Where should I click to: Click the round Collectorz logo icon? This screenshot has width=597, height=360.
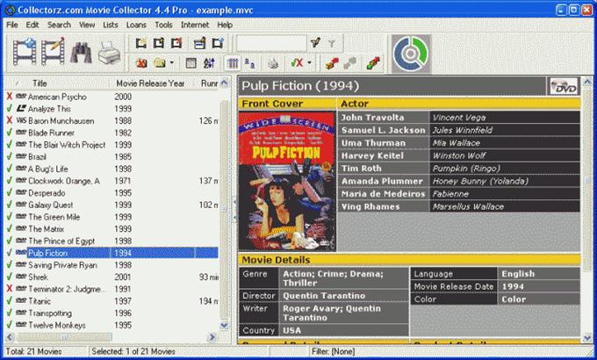coord(409,54)
